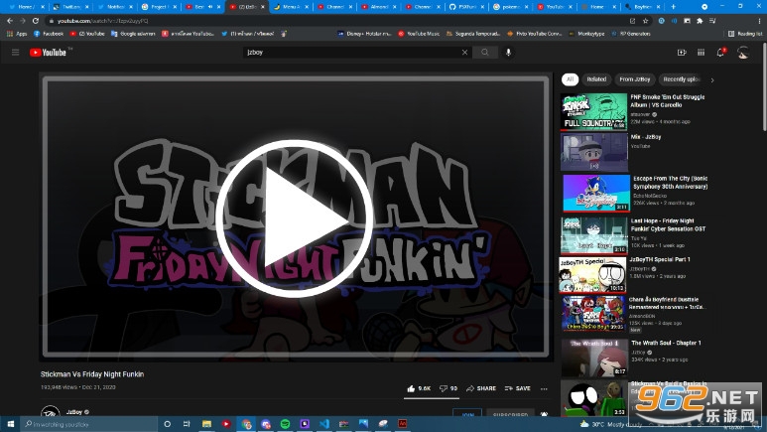Open the three-dot more actions menu

(544, 389)
